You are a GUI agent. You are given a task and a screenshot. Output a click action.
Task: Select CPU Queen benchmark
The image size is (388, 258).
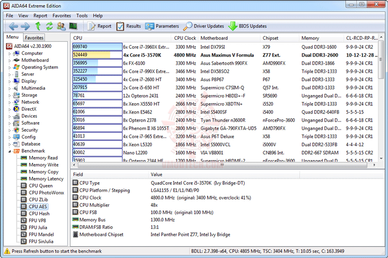(x=40, y=185)
